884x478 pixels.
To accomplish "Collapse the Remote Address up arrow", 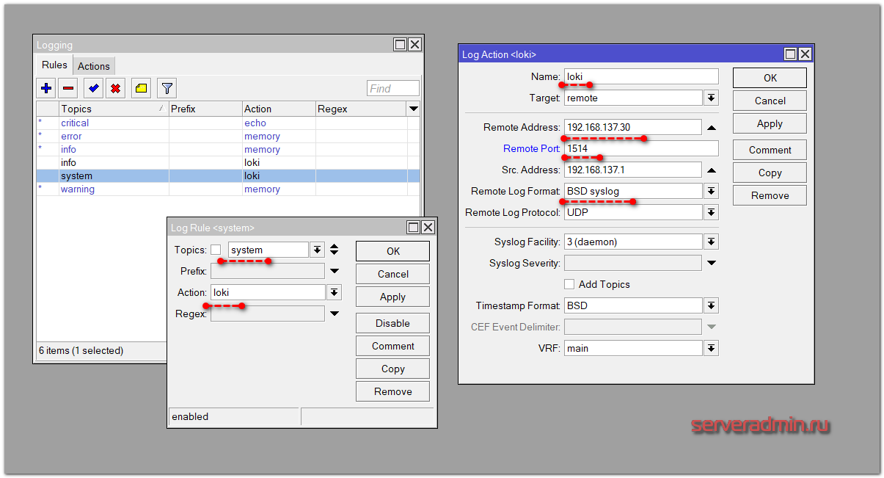I will tap(711, 128).
